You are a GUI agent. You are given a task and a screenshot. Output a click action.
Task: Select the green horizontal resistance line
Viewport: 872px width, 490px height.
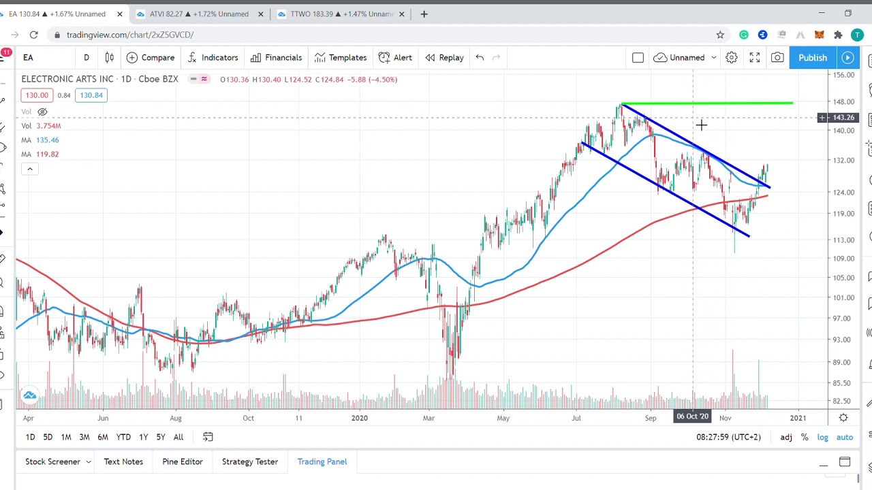(707, 103)
